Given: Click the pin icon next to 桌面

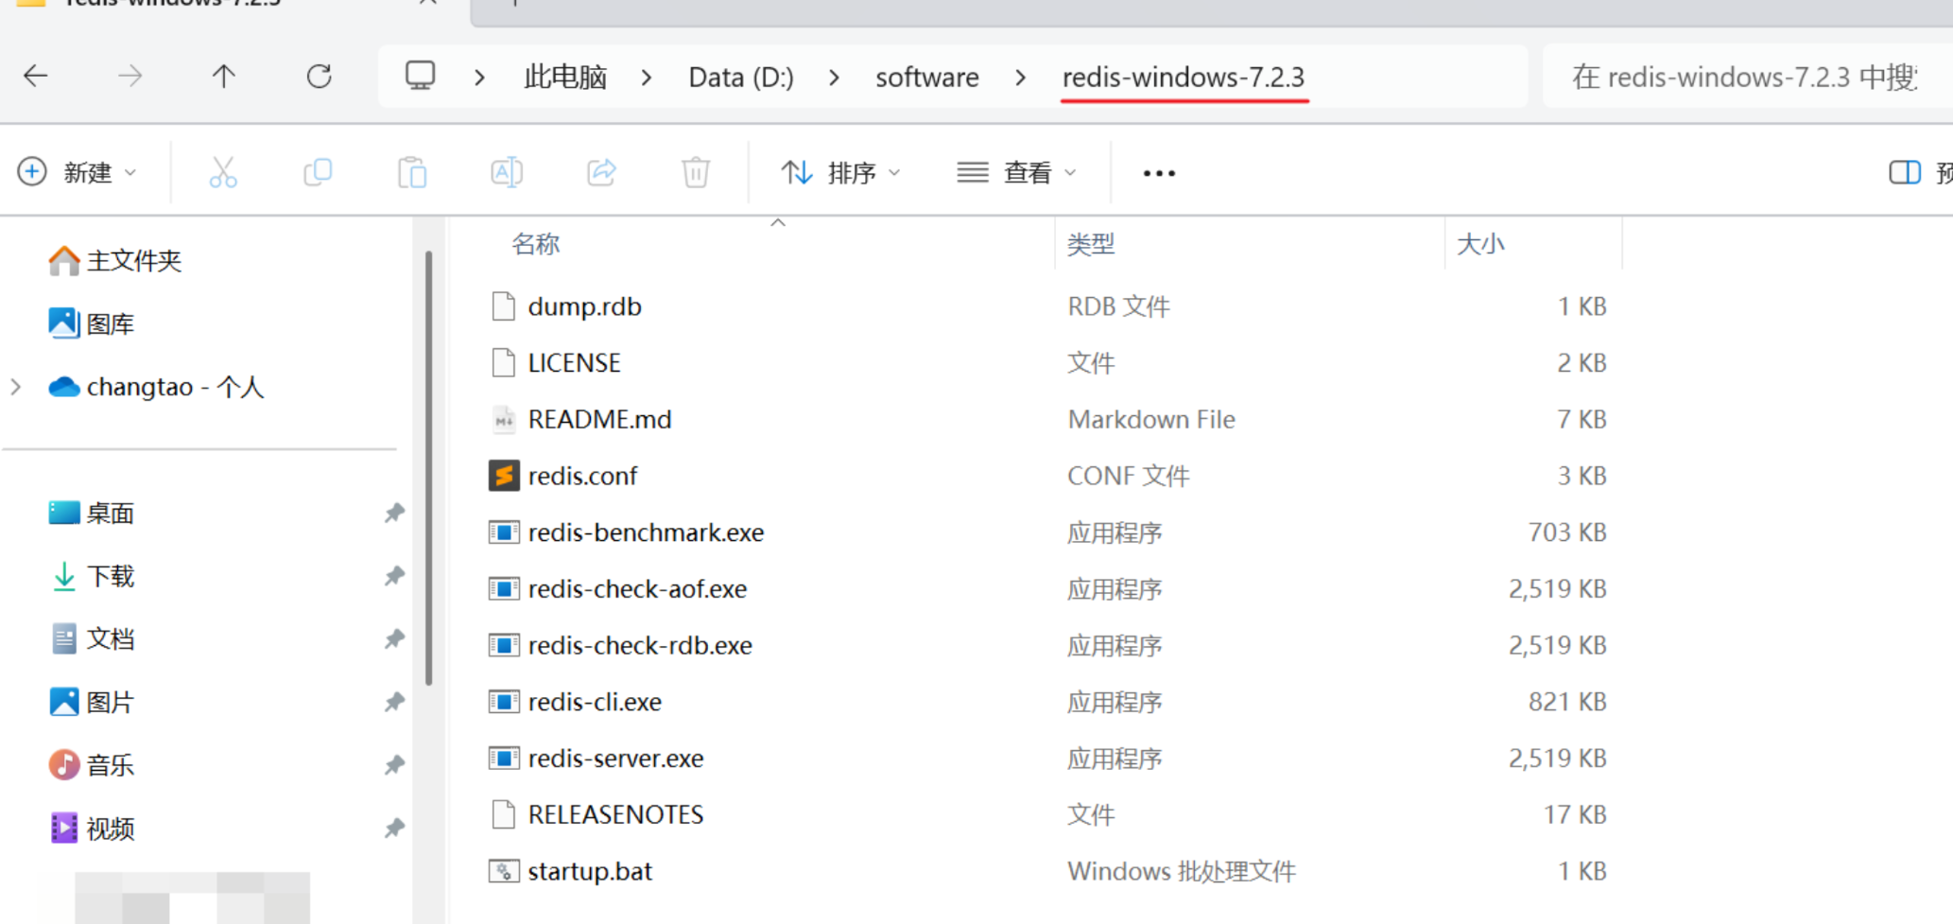Looking at the screenshot, I should pyautogui.click(x=394, y=513).
